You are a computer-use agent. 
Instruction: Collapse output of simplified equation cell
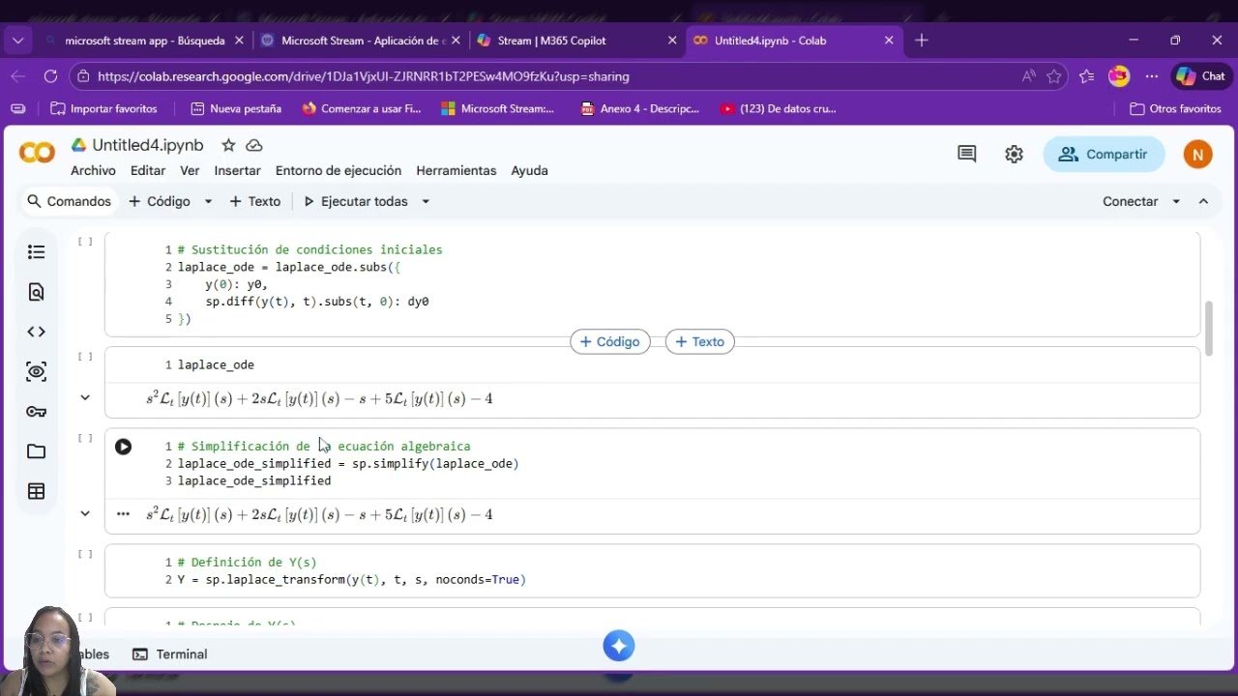click(85, 513)
